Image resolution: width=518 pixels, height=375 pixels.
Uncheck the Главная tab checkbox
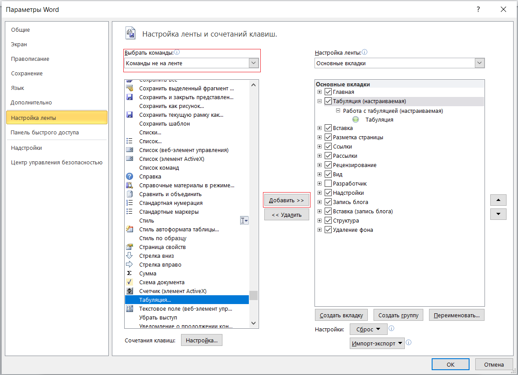coord(328,92)
